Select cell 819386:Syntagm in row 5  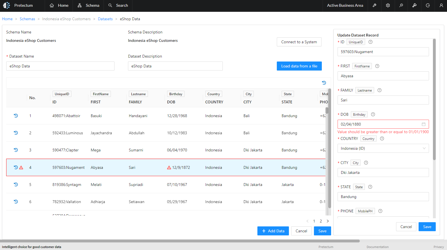coord(67,185)
